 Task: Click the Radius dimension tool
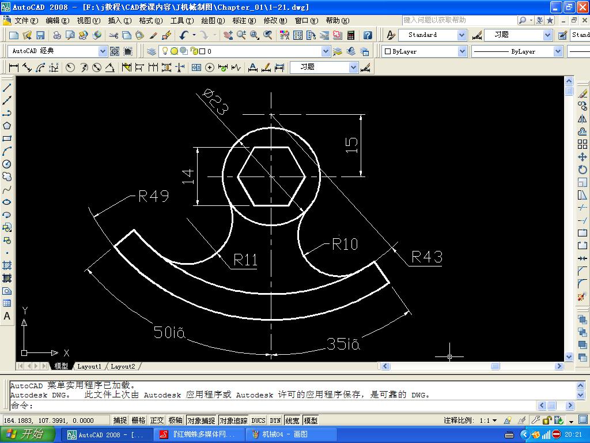[x=70, y=67]
